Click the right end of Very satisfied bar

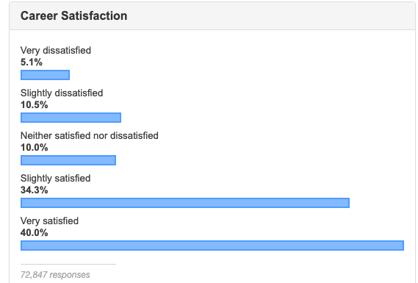point(402,246)
